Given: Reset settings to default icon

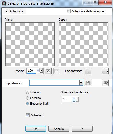Looking at the screenshot, I should tap(105, 83).
